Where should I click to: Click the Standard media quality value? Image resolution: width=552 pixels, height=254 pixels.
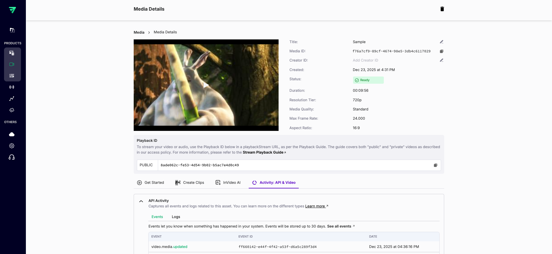(x=361, y=109)
